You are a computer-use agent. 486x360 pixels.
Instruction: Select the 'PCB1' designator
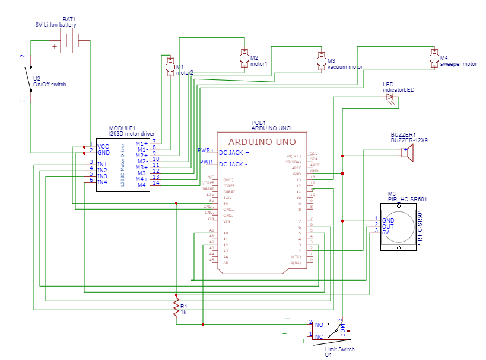[259, 123]
